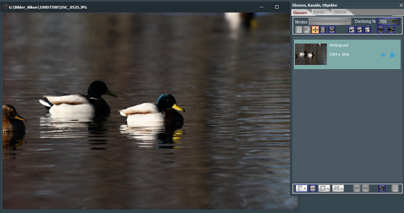This screenshot has width=404, height=213.
Task: Click the hatched pattern icon below Modus
Action: [299, 30]
